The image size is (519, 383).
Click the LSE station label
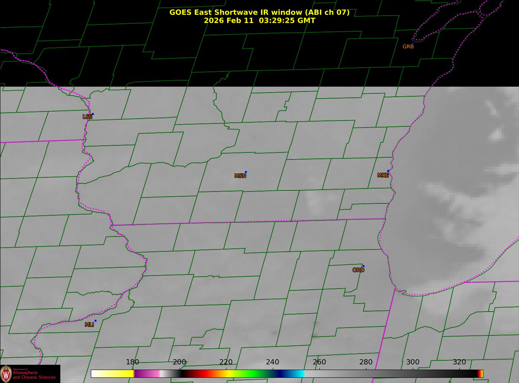[x=87, y=117]
